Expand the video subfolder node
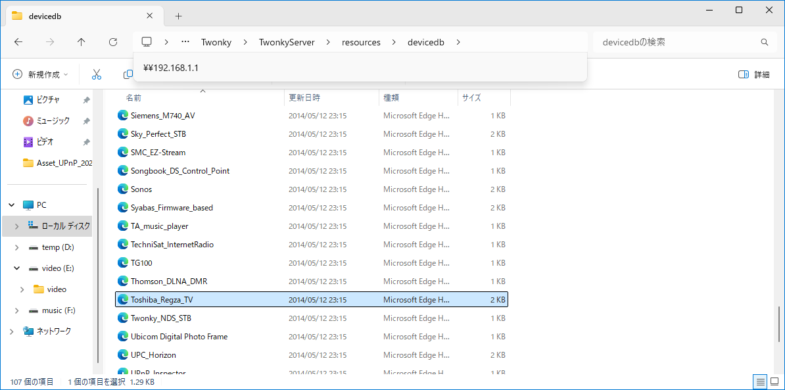This screenshot has width=785, height=390. click(22, 289)
